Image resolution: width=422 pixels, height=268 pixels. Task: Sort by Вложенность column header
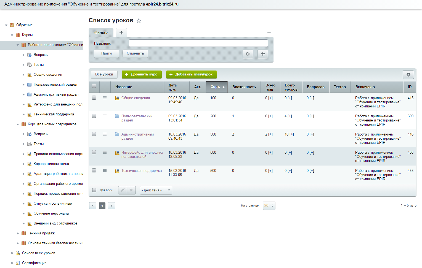click(x=244, y=87)
